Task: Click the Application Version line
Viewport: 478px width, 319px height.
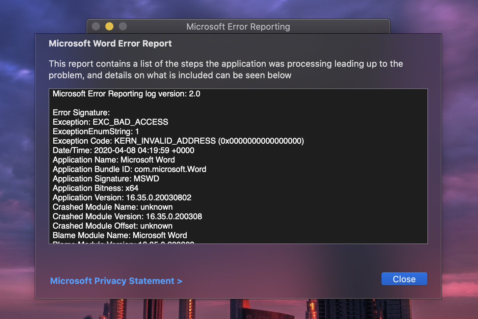Action: pos(122,198)
